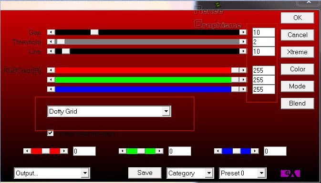Screen dimensions: 321x183
Task: Click the small blue slider value field
Action: [x=275, y=151]
